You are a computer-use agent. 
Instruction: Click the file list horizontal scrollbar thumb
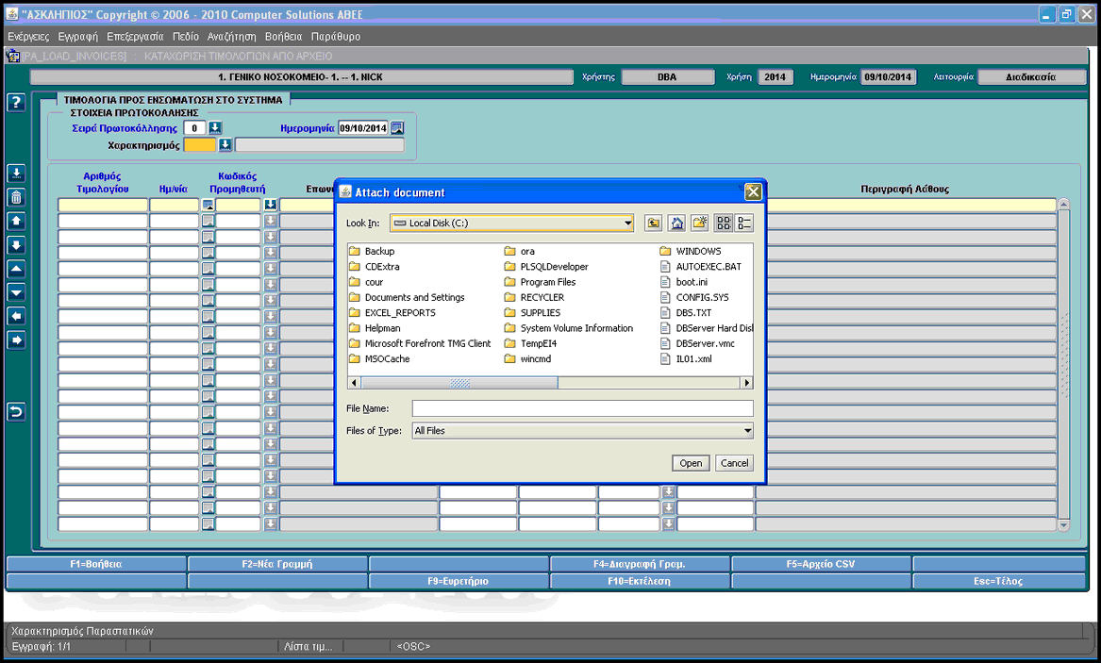coord(459,383)
